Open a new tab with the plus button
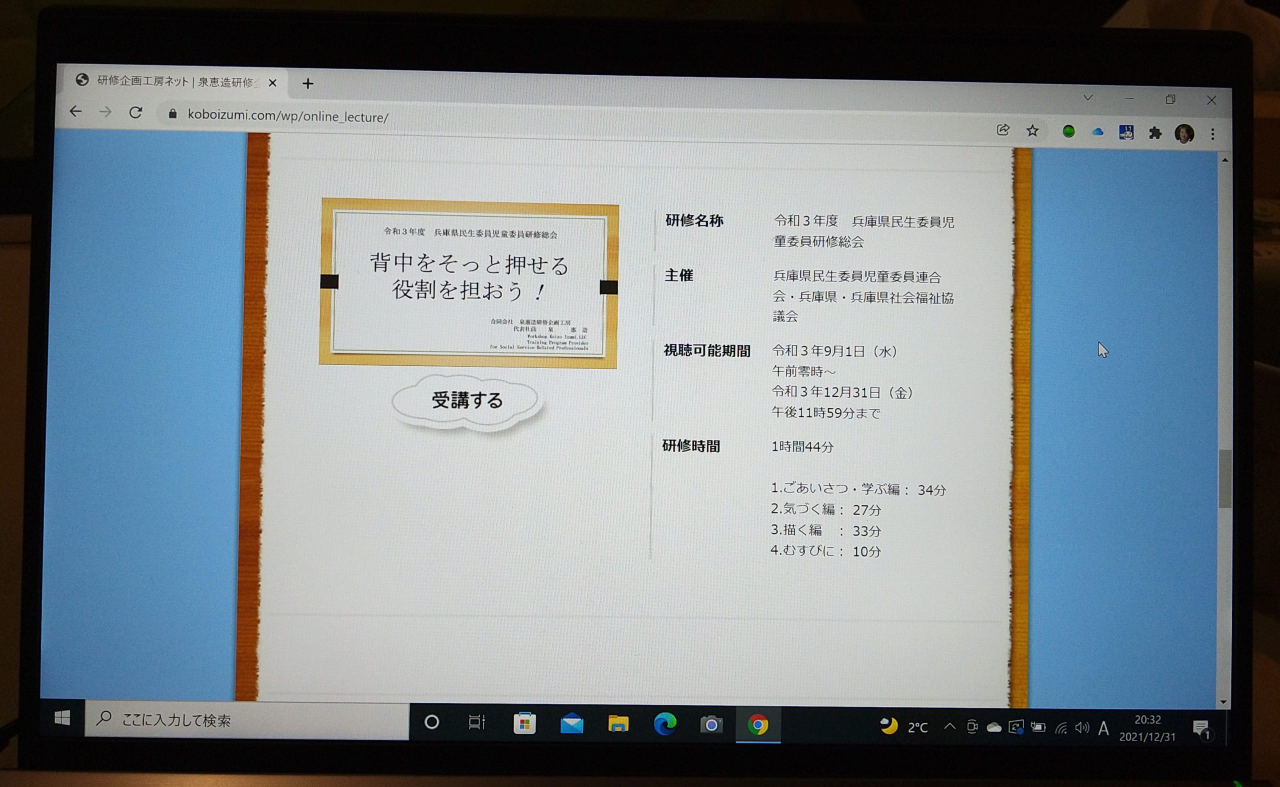1280x787 pixels. click(x=307, y=83)
